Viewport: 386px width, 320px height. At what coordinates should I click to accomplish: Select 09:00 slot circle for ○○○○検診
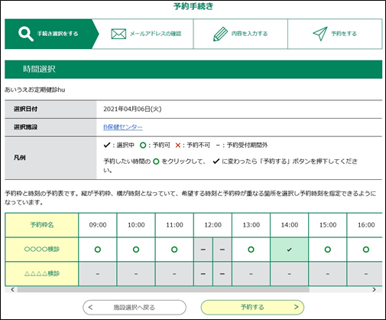98,250
